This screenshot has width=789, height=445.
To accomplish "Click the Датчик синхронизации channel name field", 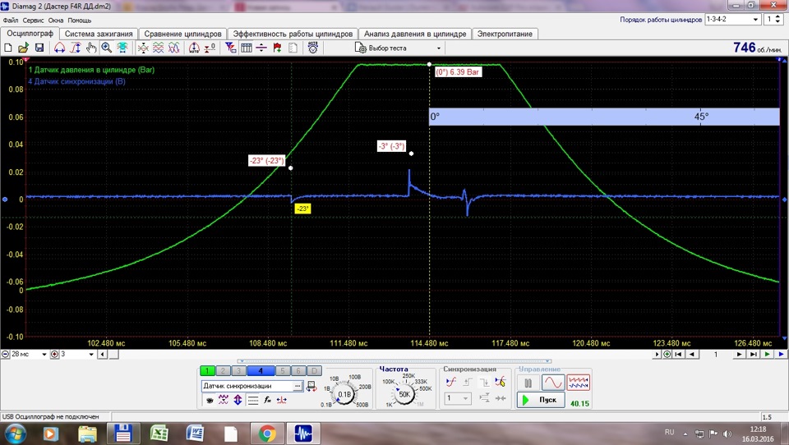I will click(247, 386).
